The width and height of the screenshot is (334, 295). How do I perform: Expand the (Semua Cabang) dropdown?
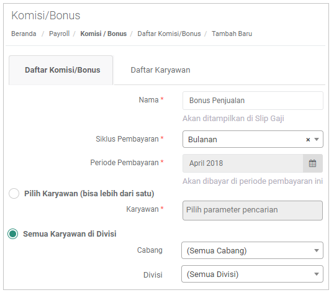pos(252,250)
